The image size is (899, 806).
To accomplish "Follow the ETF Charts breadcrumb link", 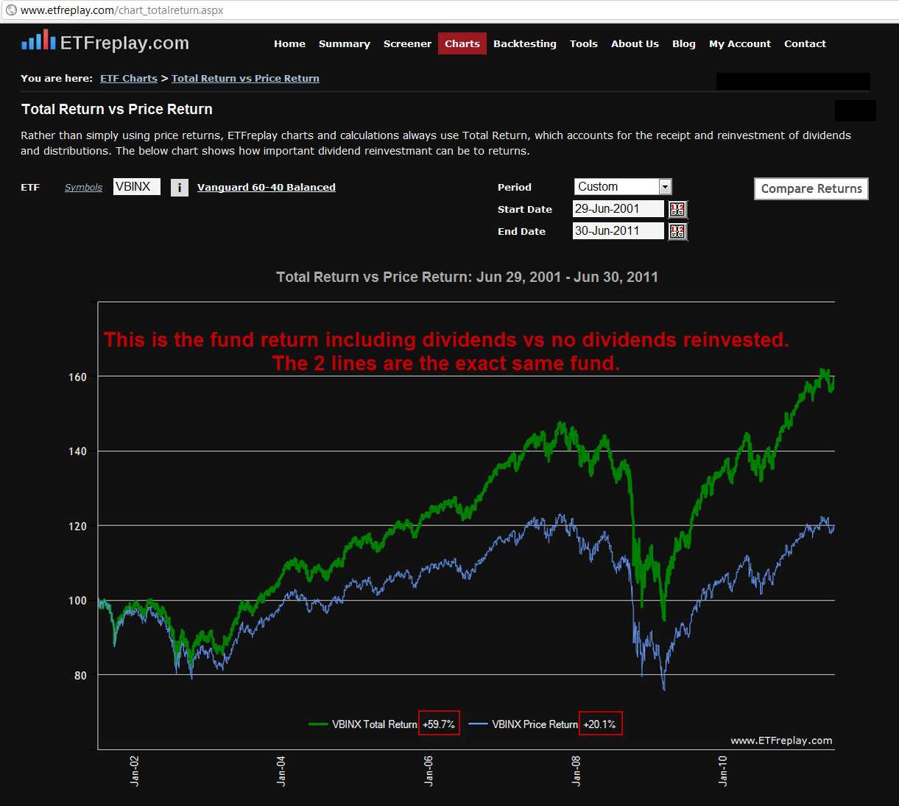I will [129, 78].
